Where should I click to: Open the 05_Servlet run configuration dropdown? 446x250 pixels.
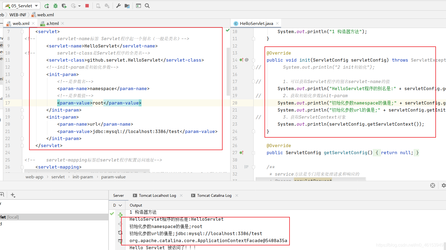[x=21, y=6]
